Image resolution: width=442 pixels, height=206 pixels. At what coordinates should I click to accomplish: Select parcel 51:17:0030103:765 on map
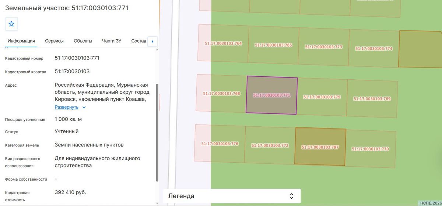click(x=273, y=45)
